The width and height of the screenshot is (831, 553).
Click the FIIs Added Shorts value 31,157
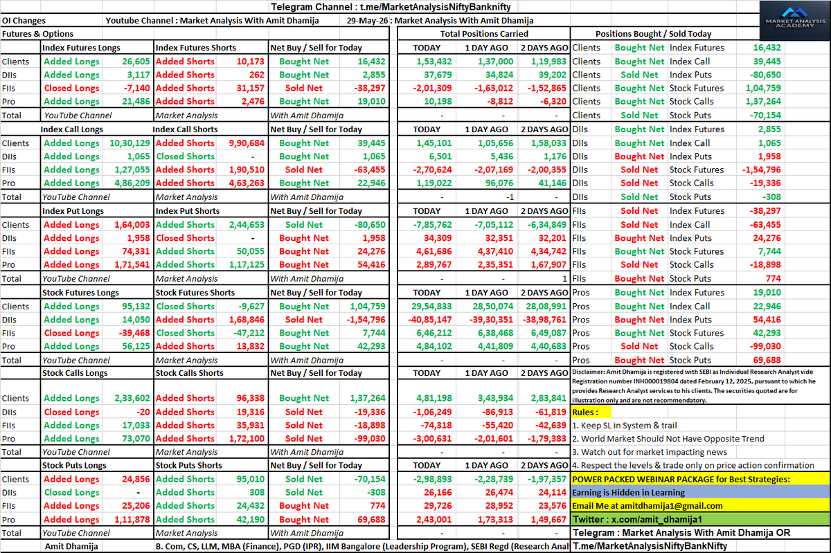pyautogui.click(x=250, y=88)
